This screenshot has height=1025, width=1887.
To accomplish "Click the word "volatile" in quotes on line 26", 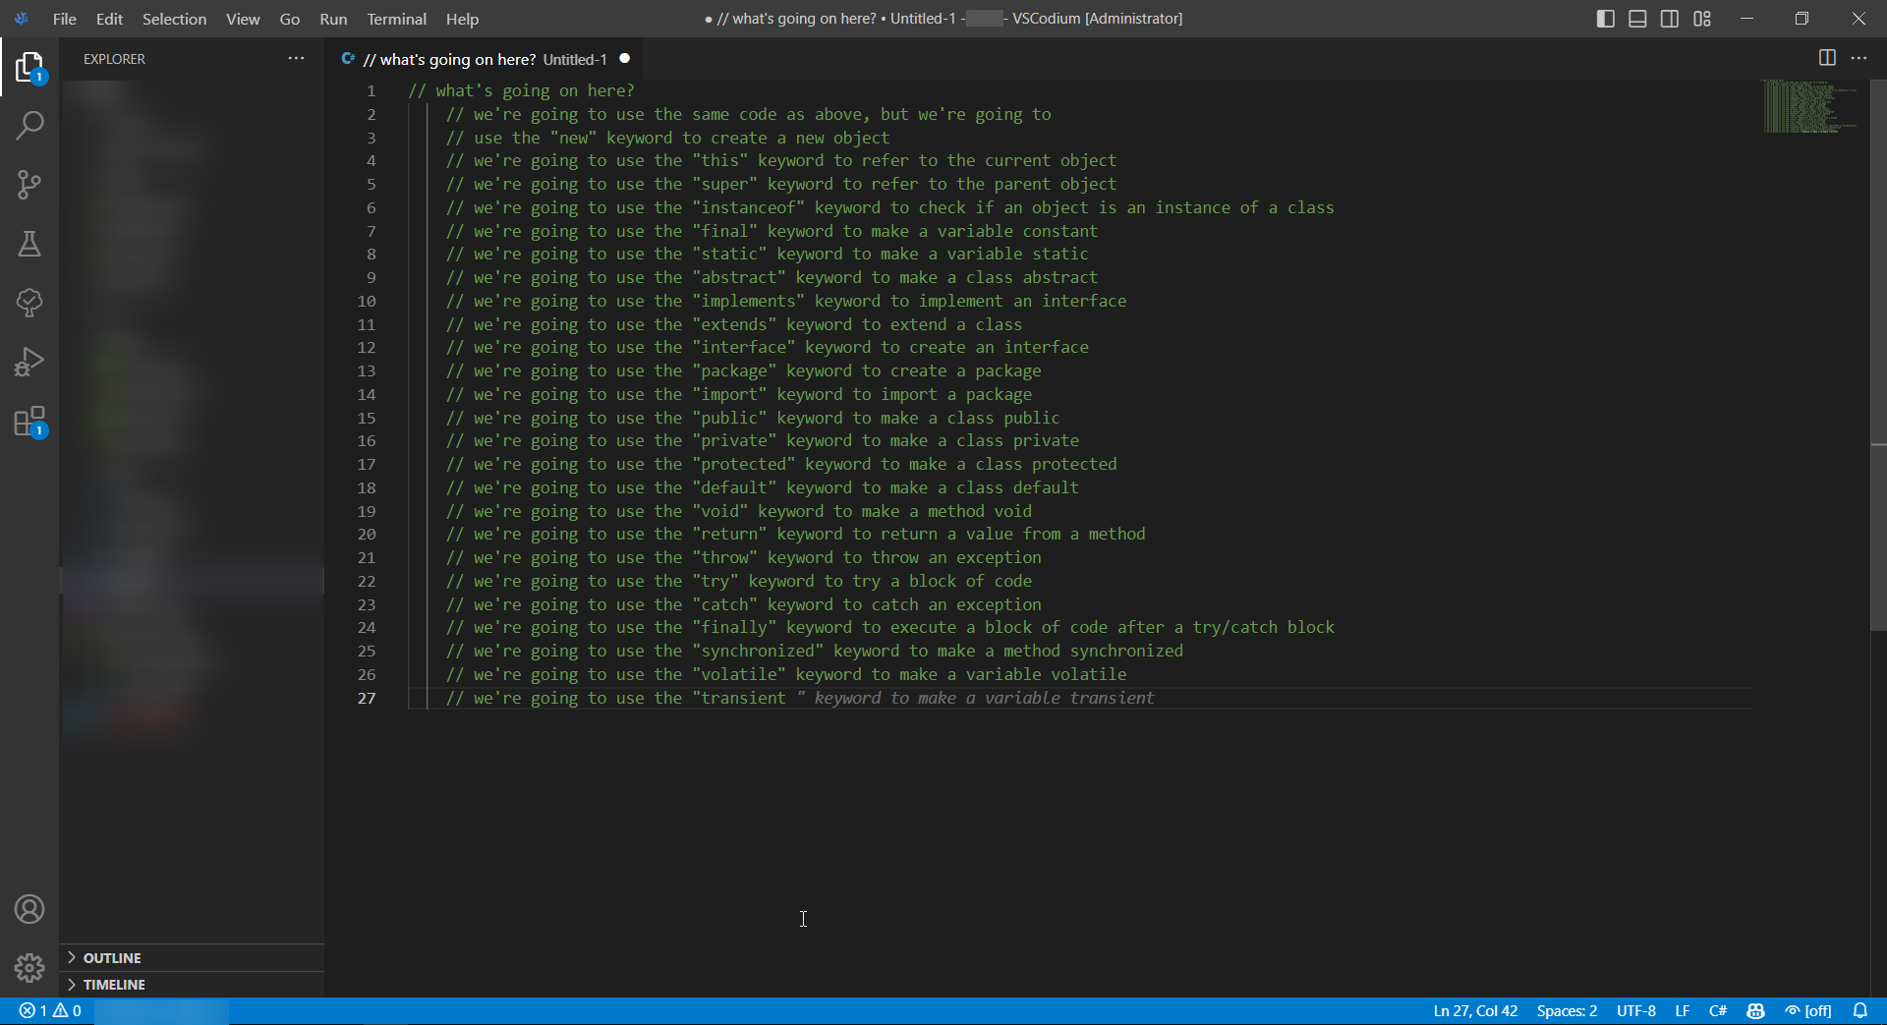I will coord(739,674).
